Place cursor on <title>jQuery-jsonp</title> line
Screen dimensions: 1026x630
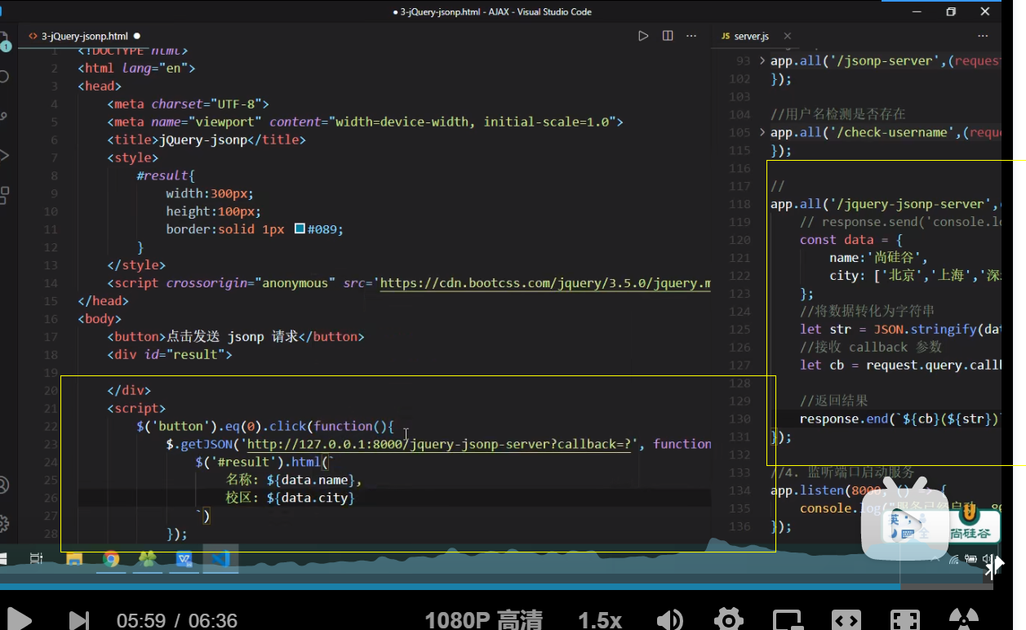(x=206, y=140)
